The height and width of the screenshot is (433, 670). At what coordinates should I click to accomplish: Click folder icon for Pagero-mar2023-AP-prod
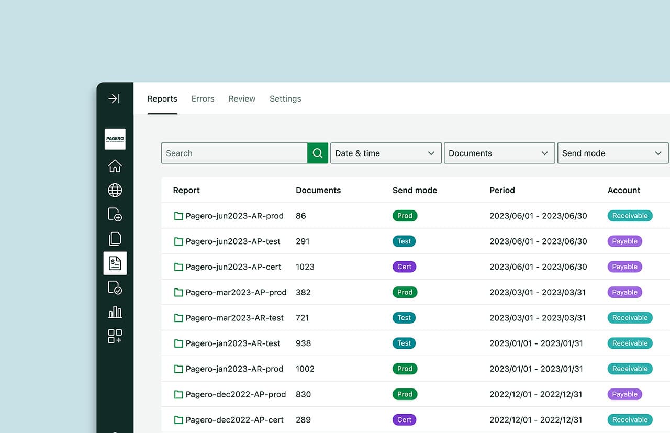178,292
